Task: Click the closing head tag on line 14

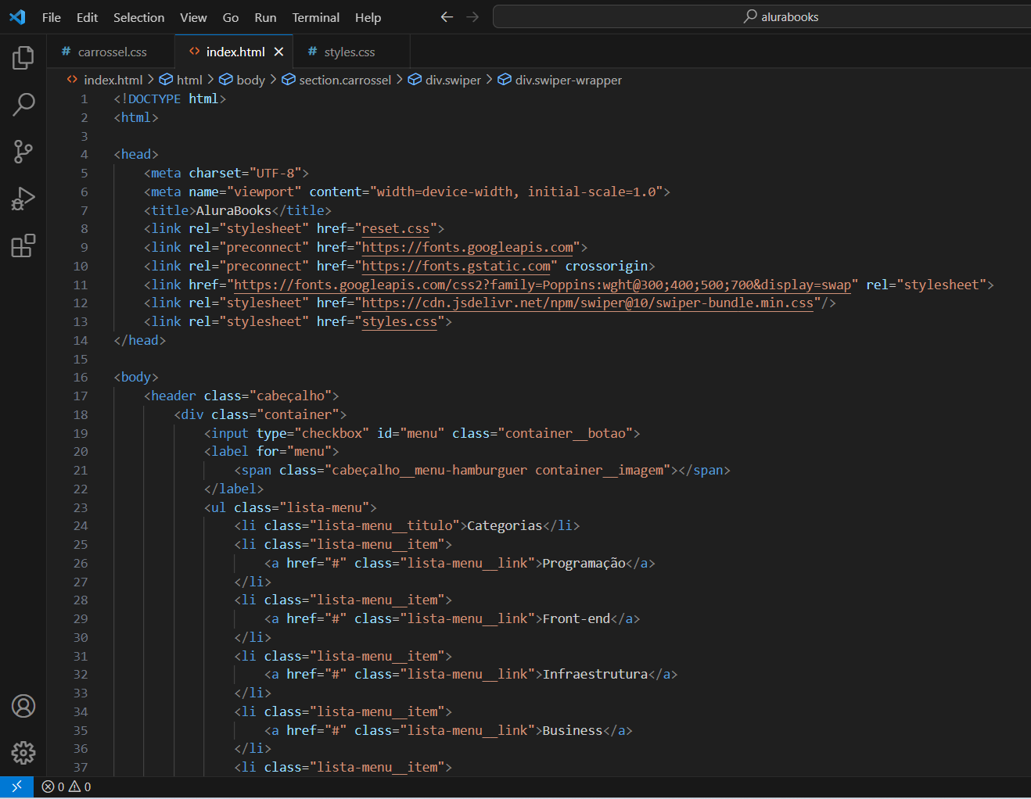Action: pyautogui.click(x=140, y=341)
